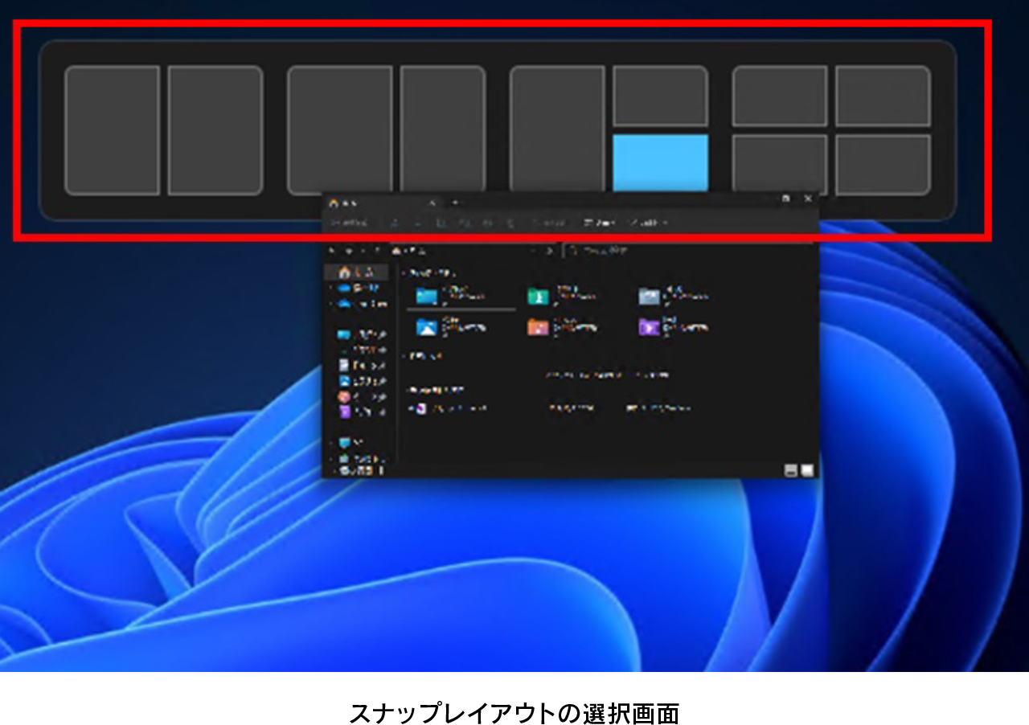
Task: Open the green Downloads folder in Quick access
Action: point(538,297)
